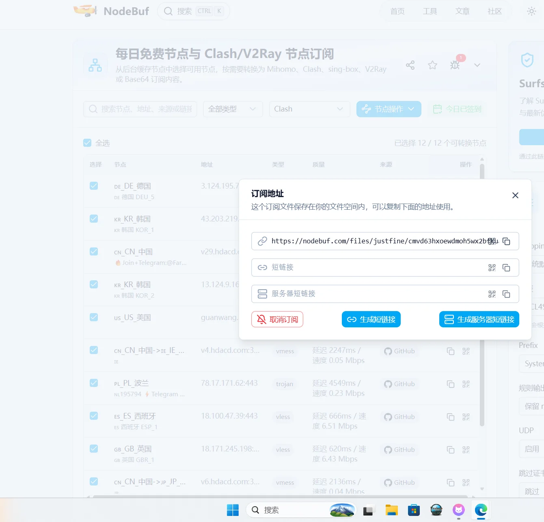This screenshot has height=522, width=544.
Task: Uncheck the DE_德国 node checkbox
Action: (94, 186)
